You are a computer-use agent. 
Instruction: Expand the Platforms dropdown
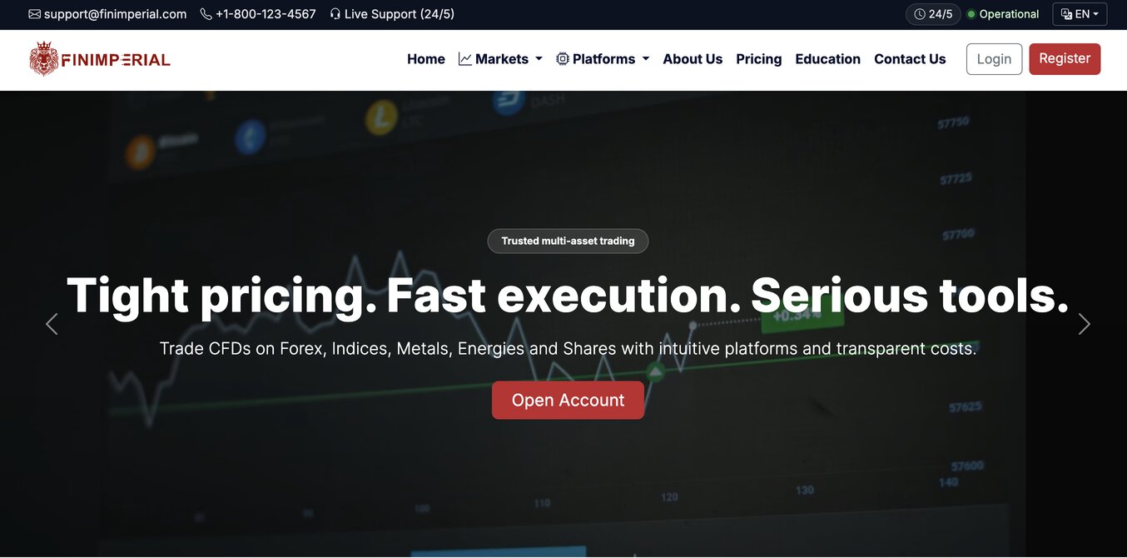pyautogui.click(x=603, y=58)
